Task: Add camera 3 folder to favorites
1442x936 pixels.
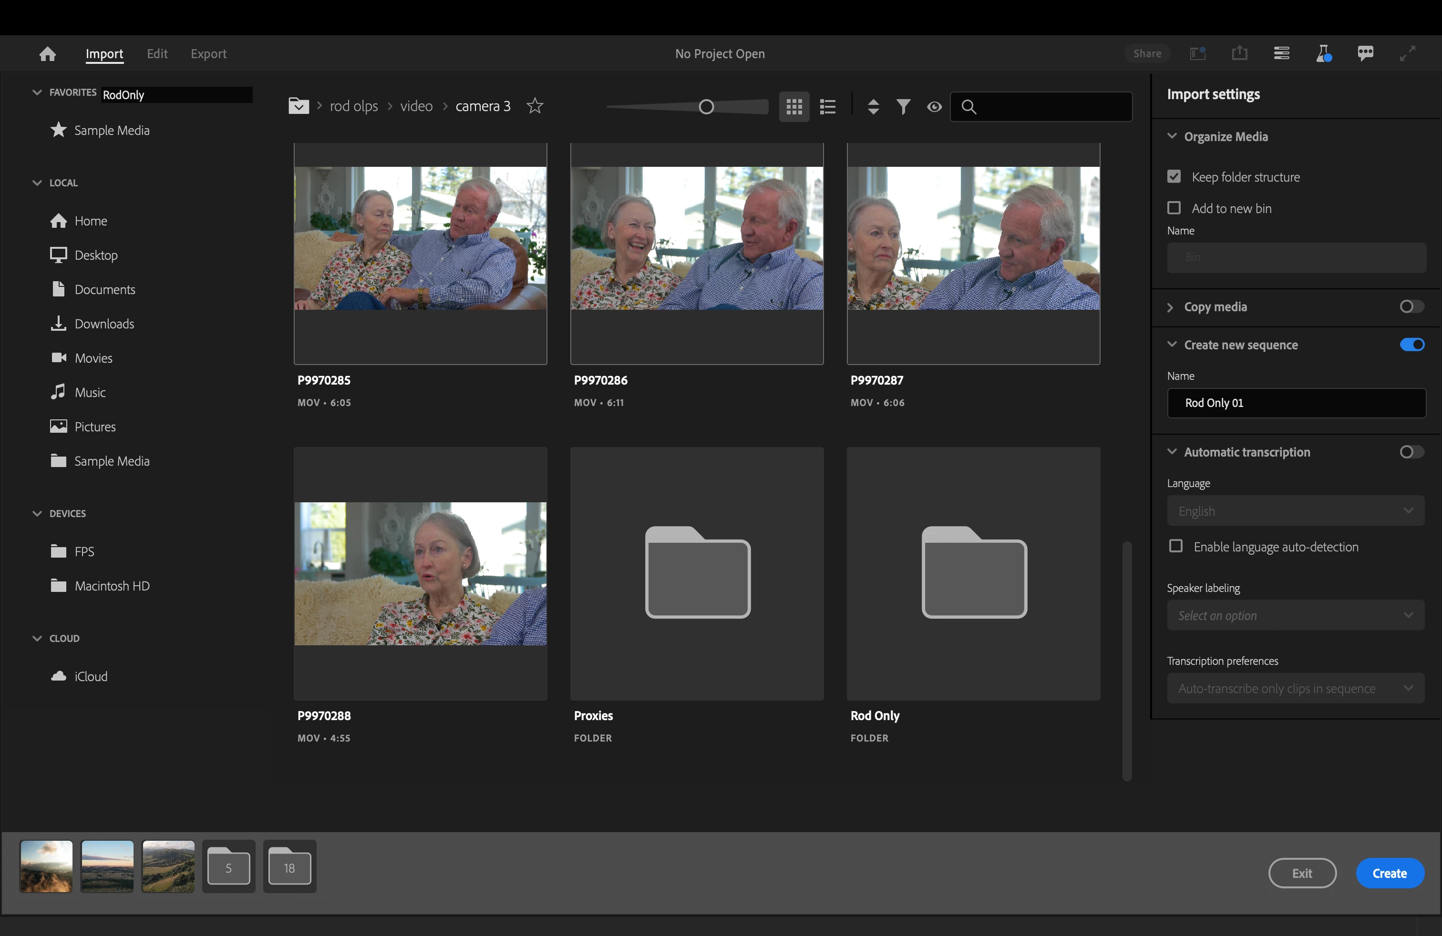Action: tap(535, 106)
